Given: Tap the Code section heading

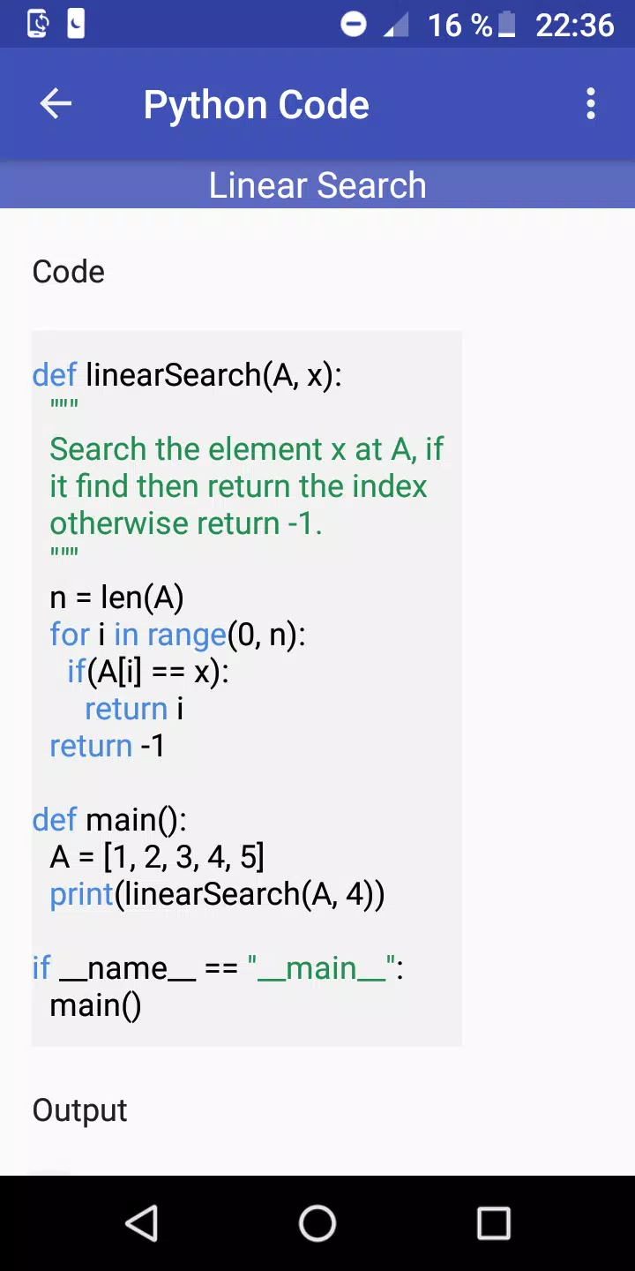Looking at the screenshot, I should [x=69, y=272].
